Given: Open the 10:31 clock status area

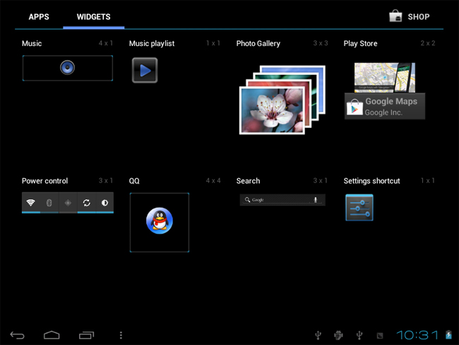Looking at the screenshot, I should tap(417, 335).
